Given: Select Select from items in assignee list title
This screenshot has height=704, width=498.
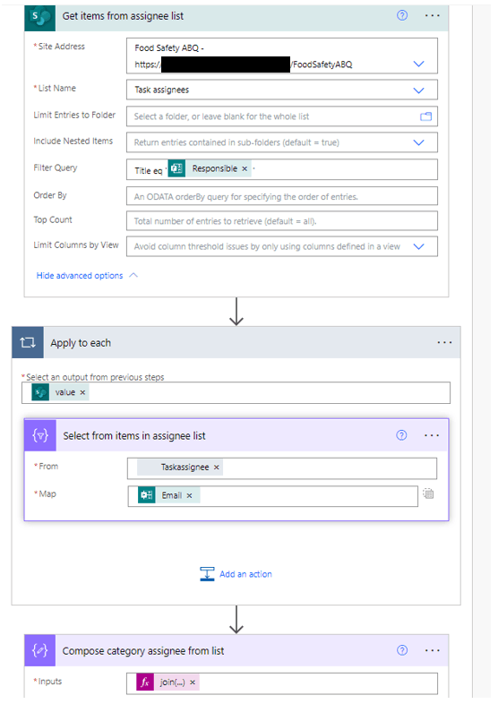Looking at the screenshot, I should 134,436.
